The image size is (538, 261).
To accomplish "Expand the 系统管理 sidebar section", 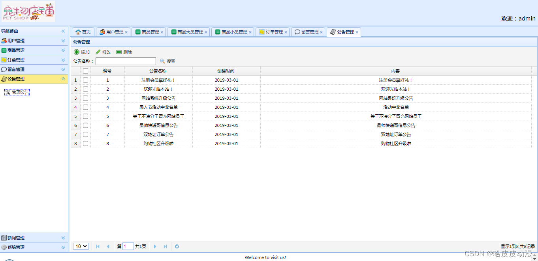I will 63,247.
